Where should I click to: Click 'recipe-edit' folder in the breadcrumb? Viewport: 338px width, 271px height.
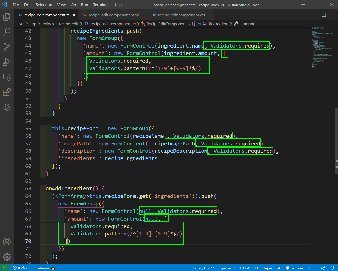tap(69, 24)
